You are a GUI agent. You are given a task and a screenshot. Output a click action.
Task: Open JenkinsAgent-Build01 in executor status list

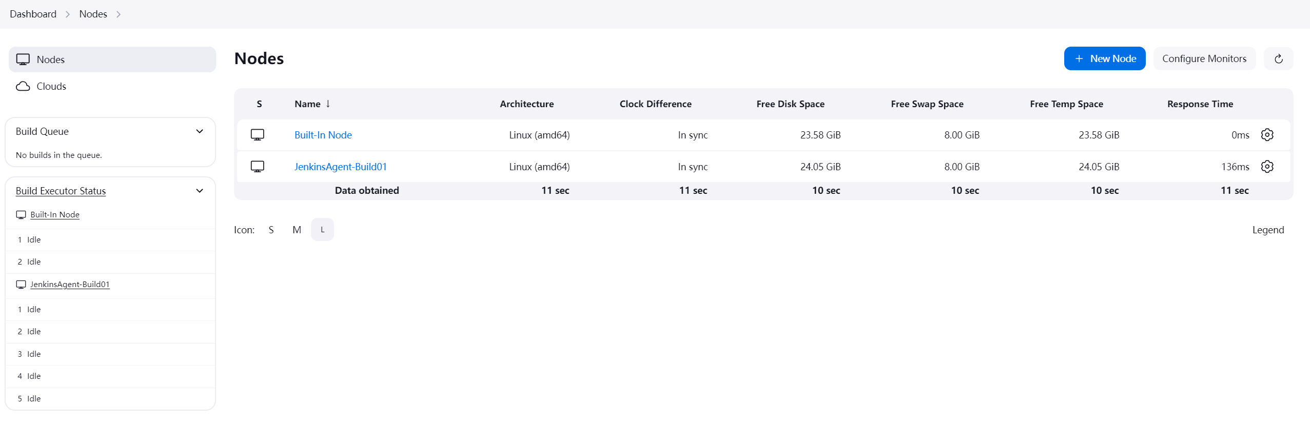click(70, 285)
